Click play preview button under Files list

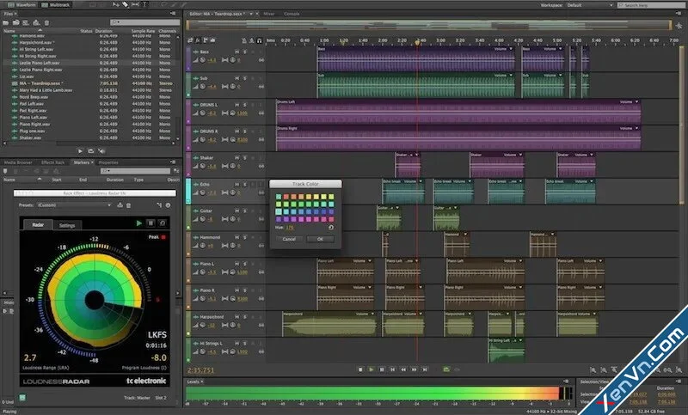[80, 150]
